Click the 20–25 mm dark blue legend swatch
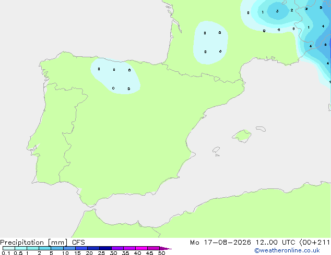The image size is (331, 255). click(x=93, y=248)
